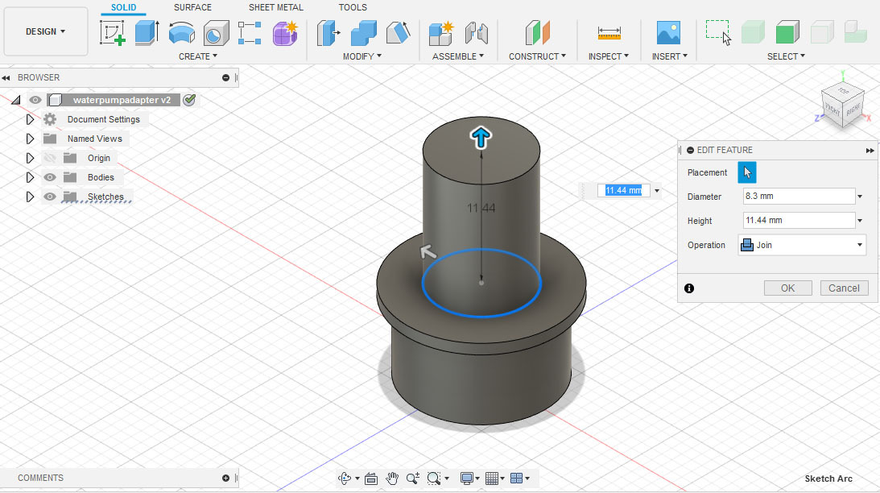
Task: Hide the Sketches folder
Action: pos(50,196)
